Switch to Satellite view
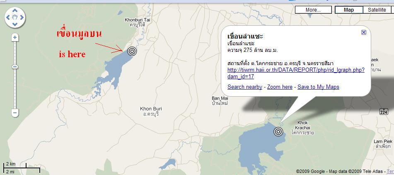The width and height of the screenshot is (394, 175). pyautogui.click(x=377, y=10)
